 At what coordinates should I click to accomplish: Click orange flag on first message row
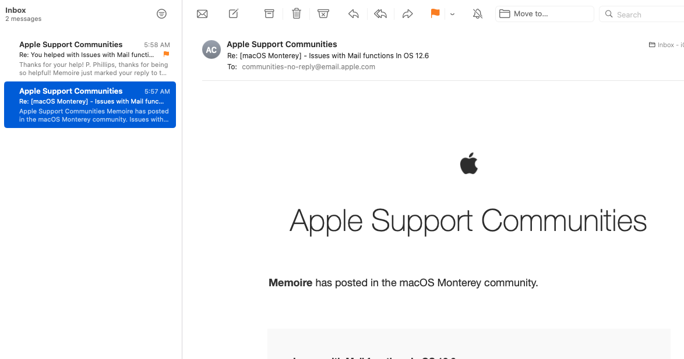coord(166,55)
